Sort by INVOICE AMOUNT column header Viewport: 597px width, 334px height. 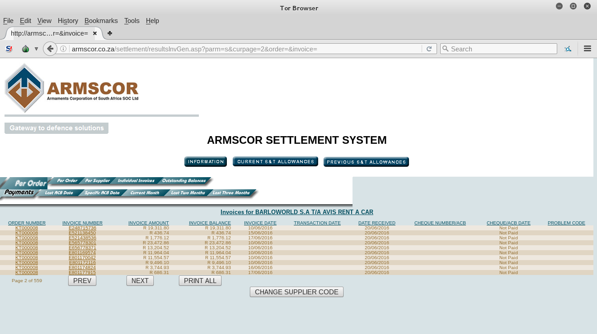click(149, 223)
